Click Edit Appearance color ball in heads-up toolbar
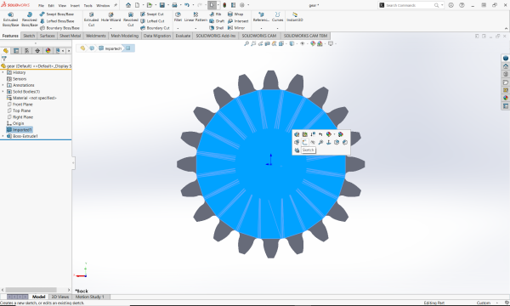Screen dimensions: 510x306 pyautogui.click(x=313, y=43)
